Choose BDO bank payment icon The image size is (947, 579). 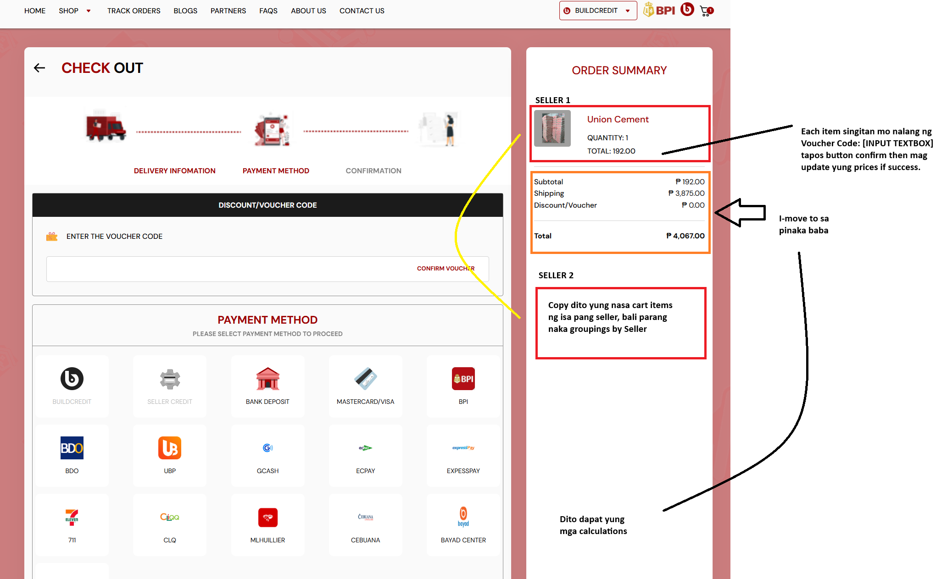click(x=72, y=448)
